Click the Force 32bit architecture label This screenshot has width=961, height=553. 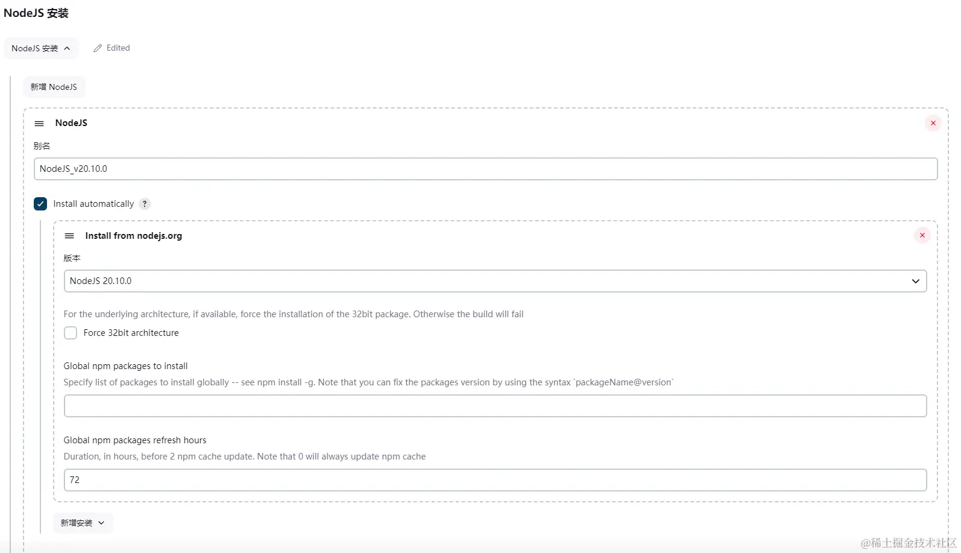(x=131, y=333)
